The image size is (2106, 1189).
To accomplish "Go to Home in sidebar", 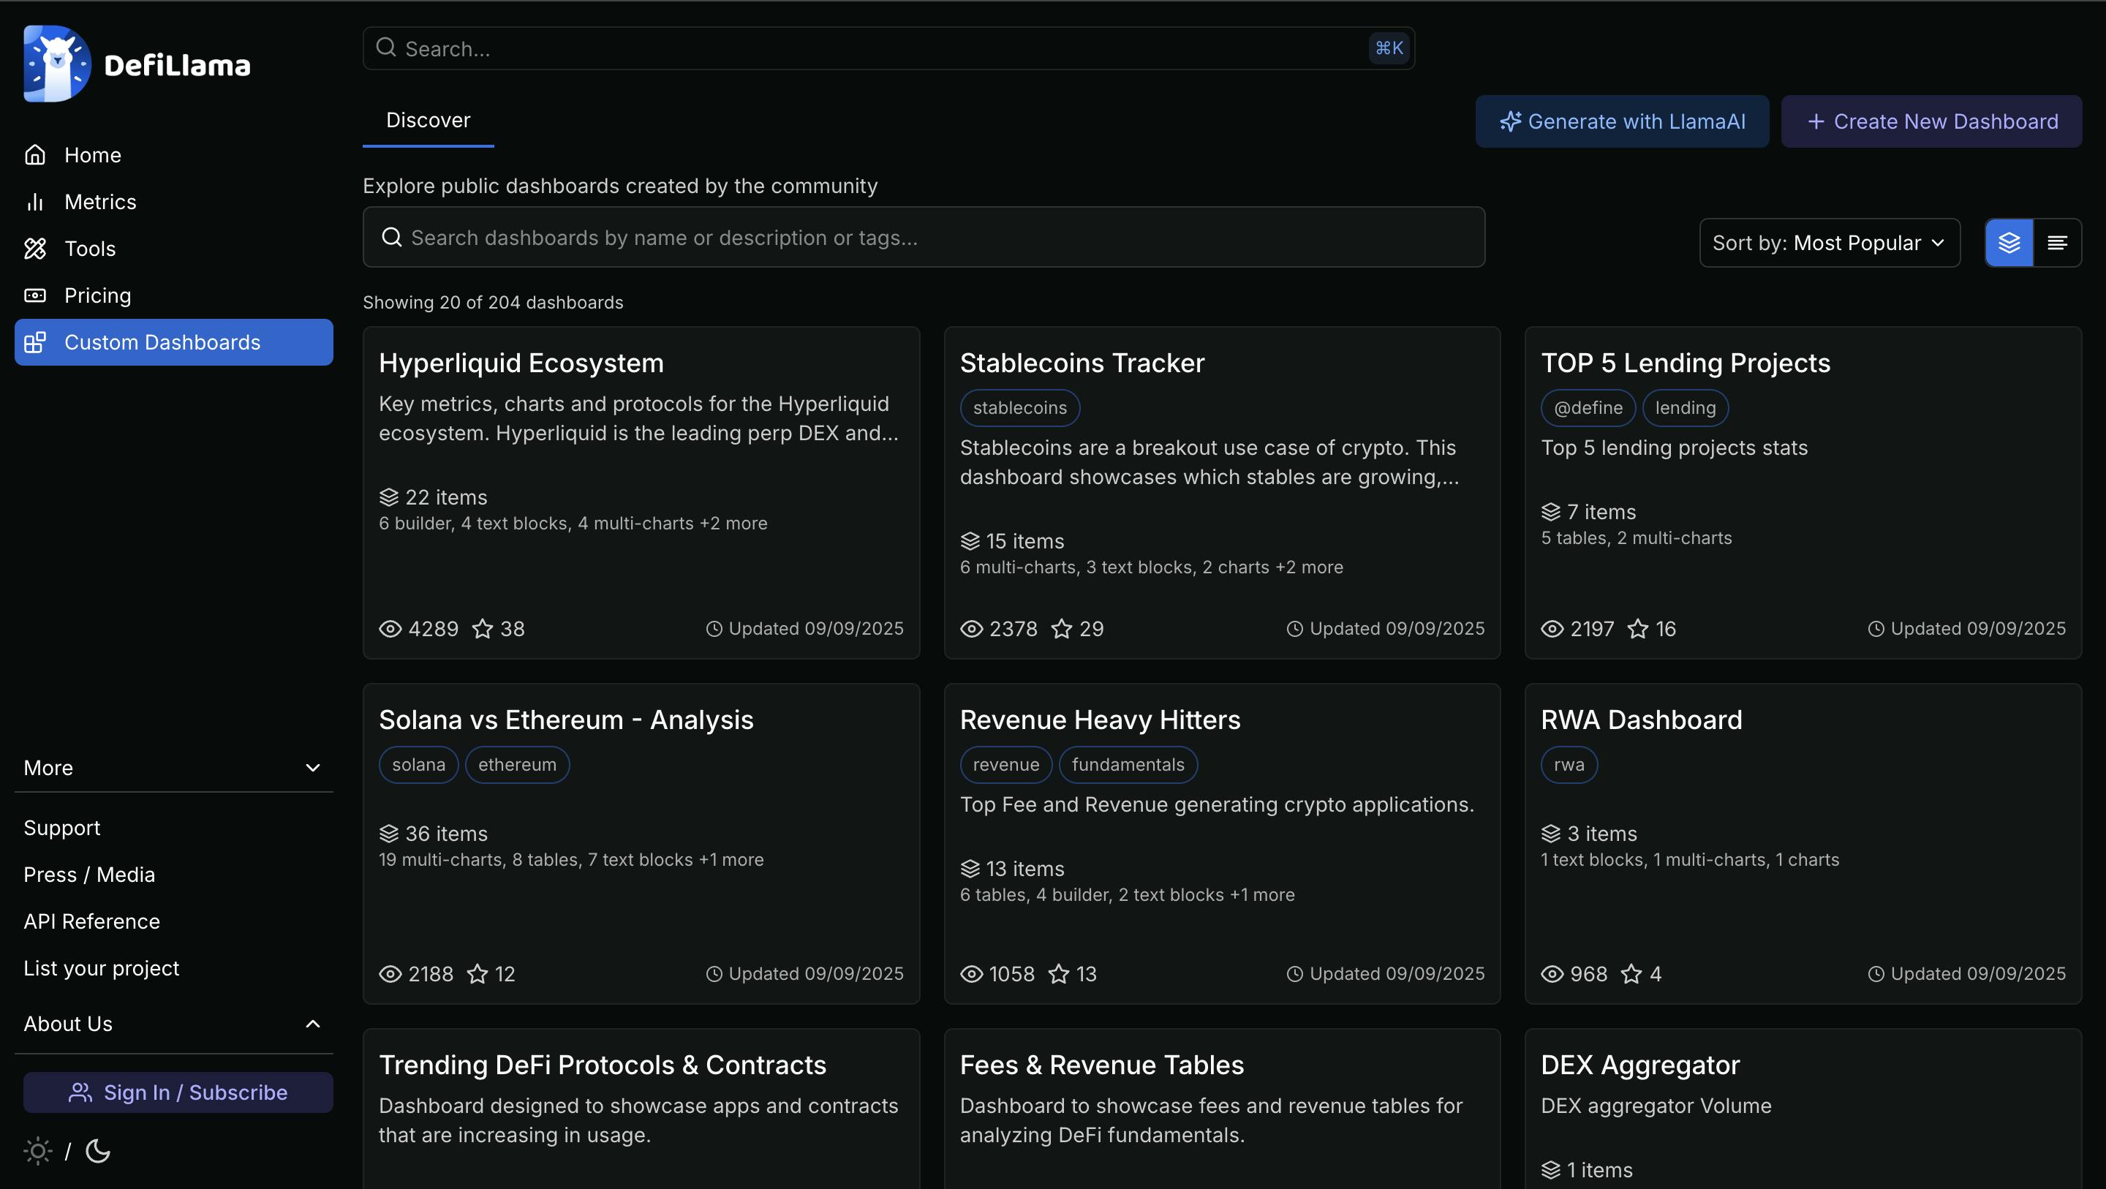I will [173, 154].
